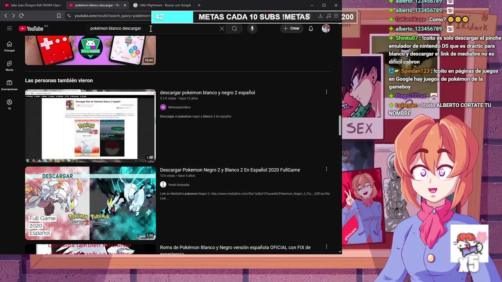This screenshot has width=502, height=282.
Task: Switch to the pokémon blanco descargar tab
Action: pyautogui.click(x=97, y=5)
